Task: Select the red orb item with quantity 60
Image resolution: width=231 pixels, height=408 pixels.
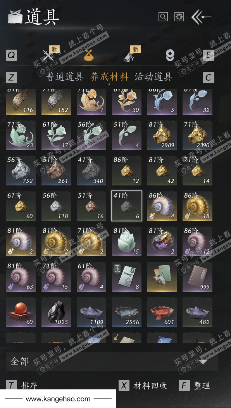Action: coord(21,312)
